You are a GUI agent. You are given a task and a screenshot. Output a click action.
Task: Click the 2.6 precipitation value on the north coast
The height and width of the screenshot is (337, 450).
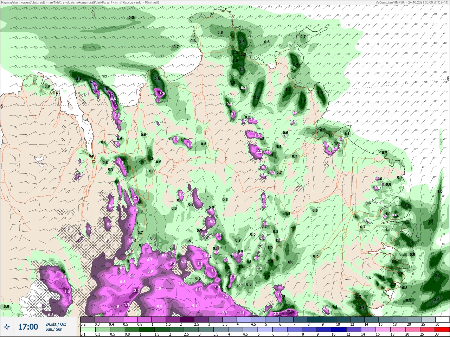[x=157, y=79]
